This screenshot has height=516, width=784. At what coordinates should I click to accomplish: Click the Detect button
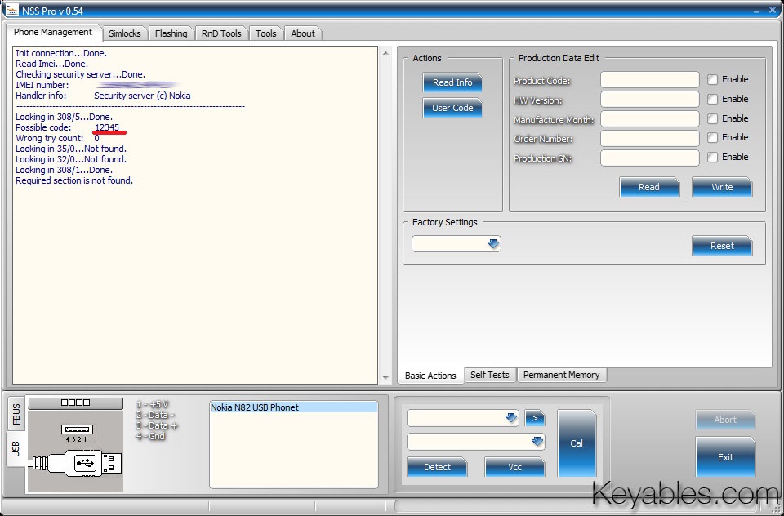pos(437,467)
